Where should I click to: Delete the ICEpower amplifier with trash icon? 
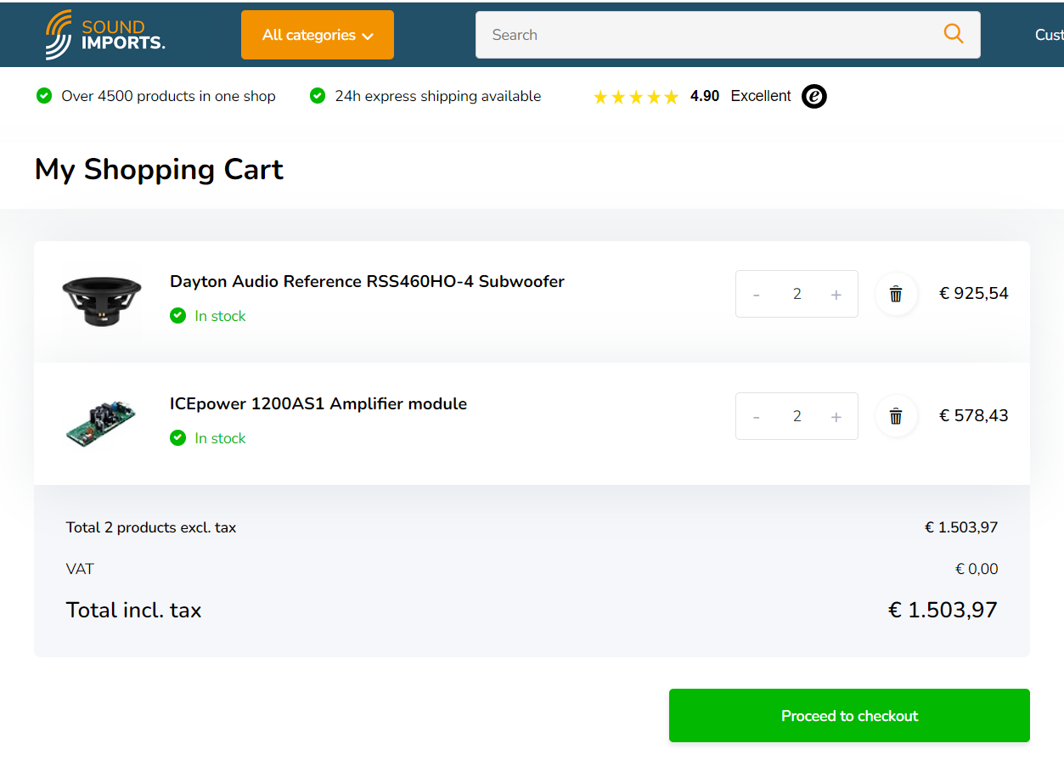896,416
